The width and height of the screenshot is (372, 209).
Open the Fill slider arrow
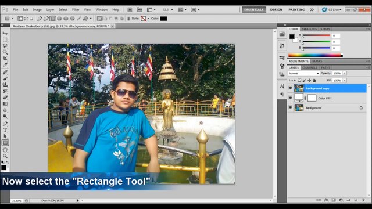tap(345, 80)
